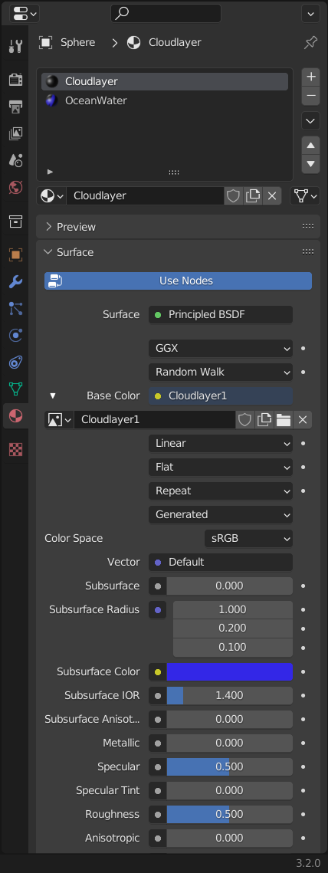Toggle fake user for Cloudlayer1 image
This screenshot has width=328, height=873.
pos(244,420)
